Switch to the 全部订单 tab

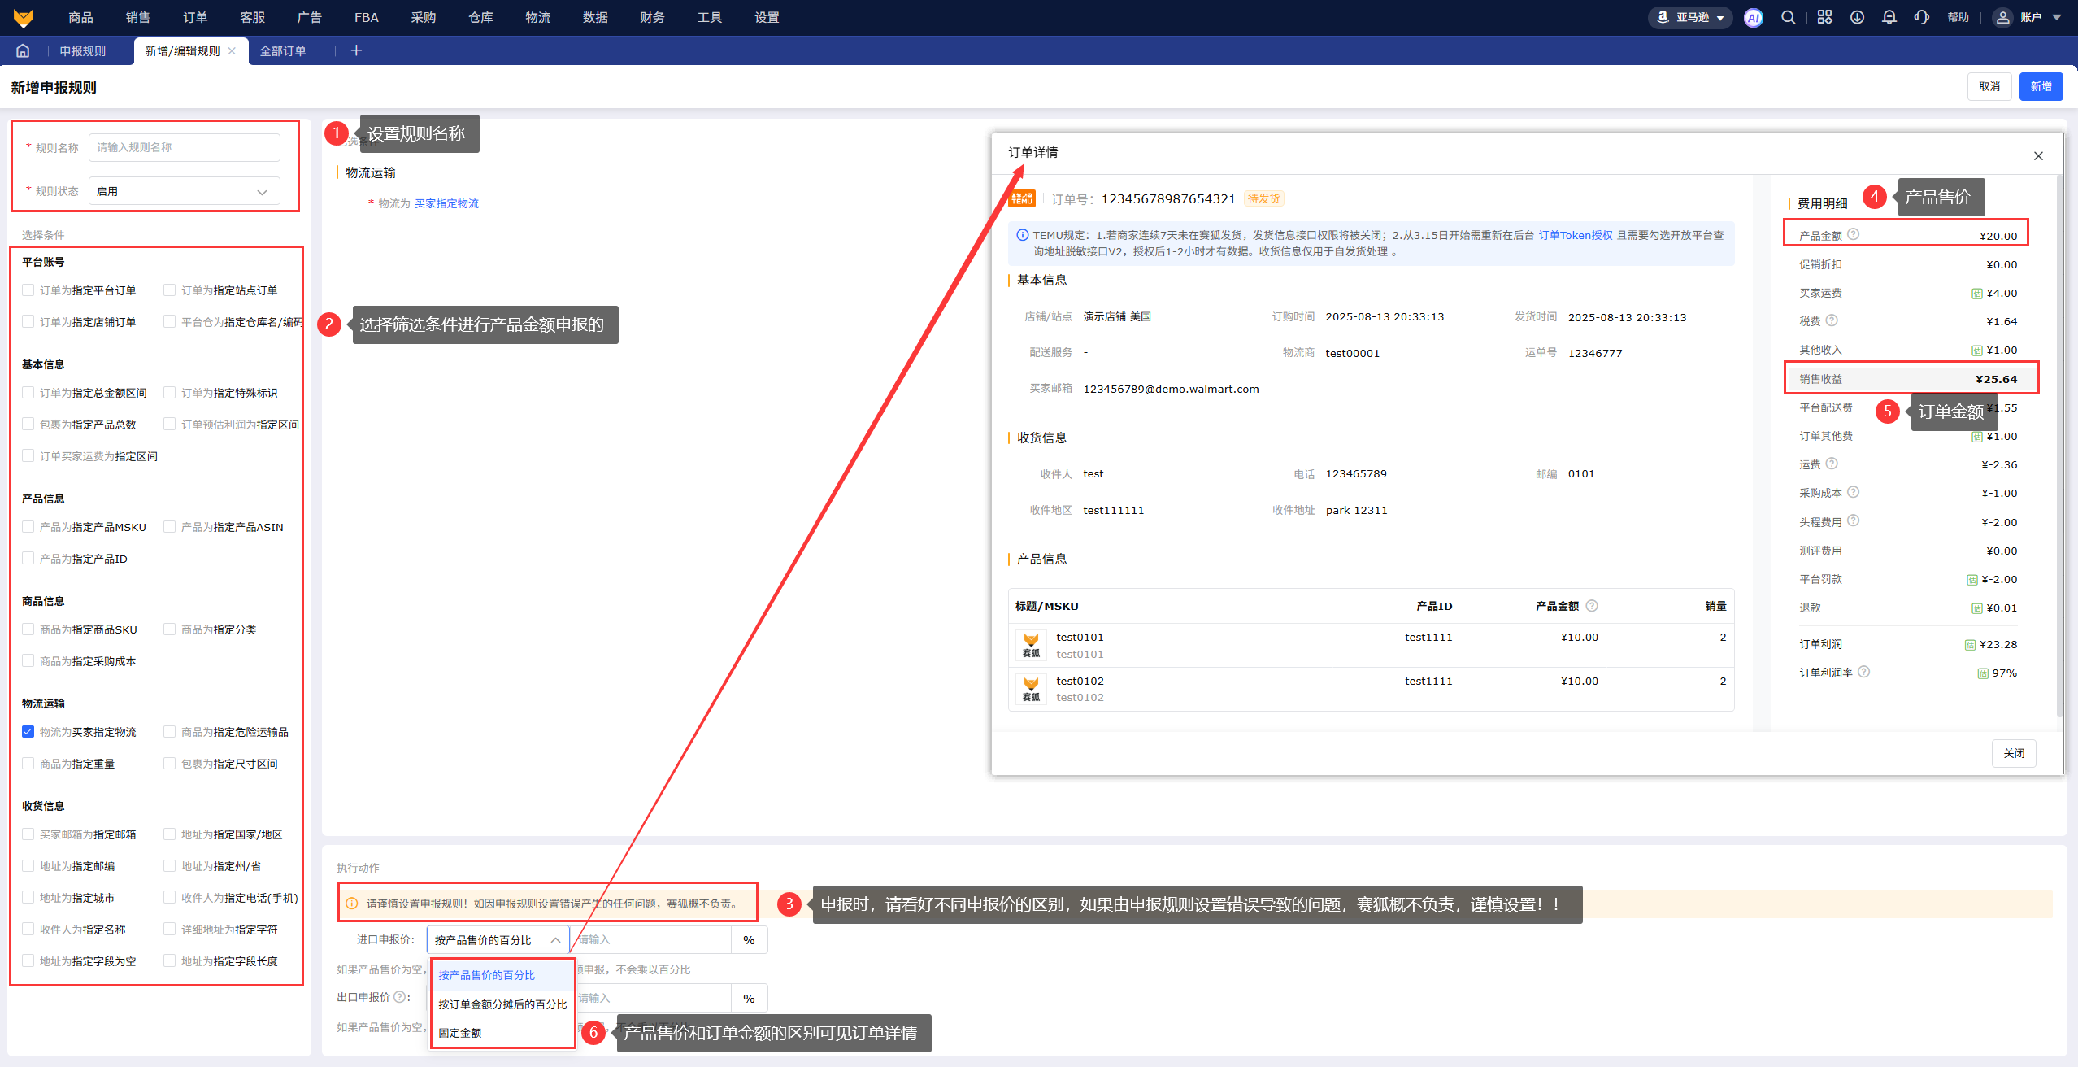pyautogui.click(x=283, y=51)
